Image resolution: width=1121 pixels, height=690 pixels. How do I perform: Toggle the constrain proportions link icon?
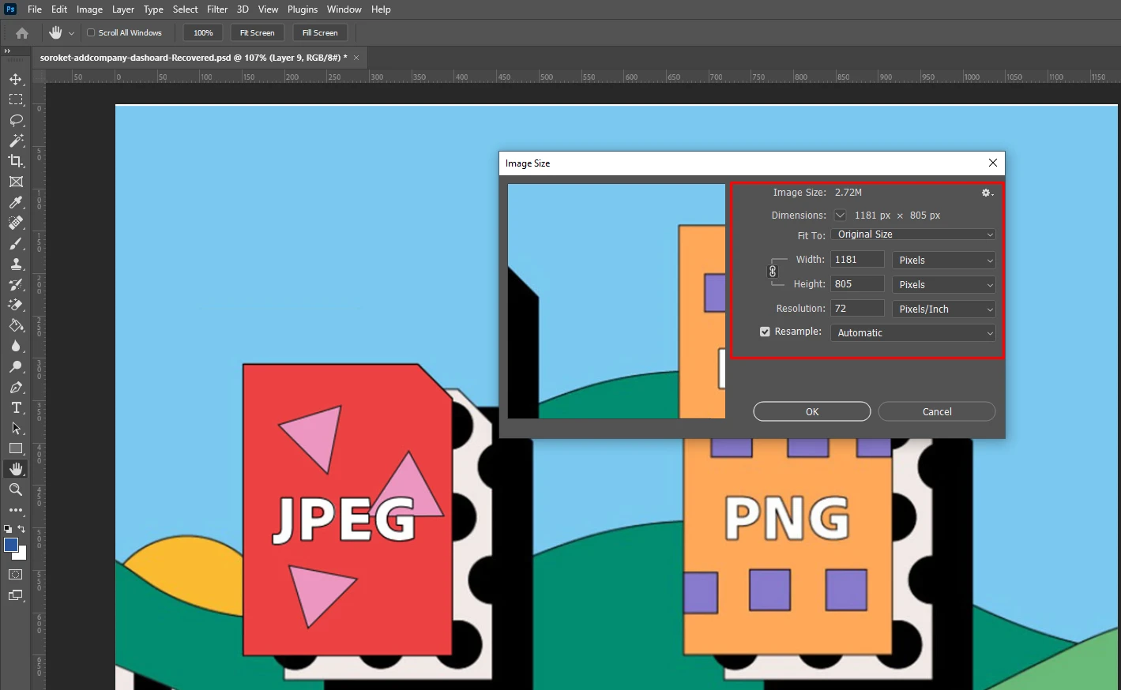773,272
